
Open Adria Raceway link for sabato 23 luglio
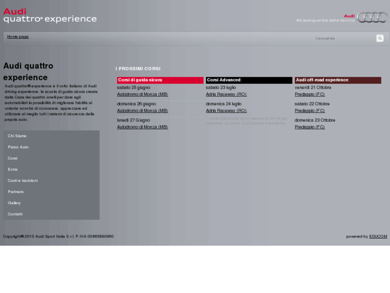[226, 94]
